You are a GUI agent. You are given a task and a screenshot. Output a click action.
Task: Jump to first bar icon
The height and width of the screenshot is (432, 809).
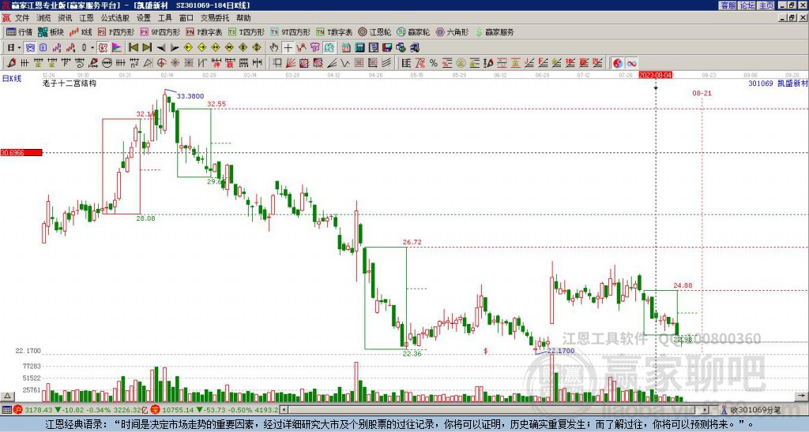pos(133,47)
